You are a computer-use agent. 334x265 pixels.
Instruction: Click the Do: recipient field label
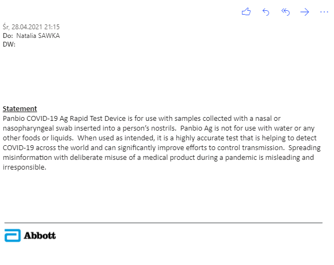[8, 36]
